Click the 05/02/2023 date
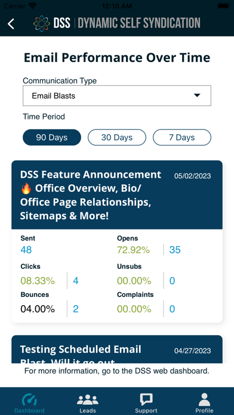234x415 pixels. pos(193,176)
